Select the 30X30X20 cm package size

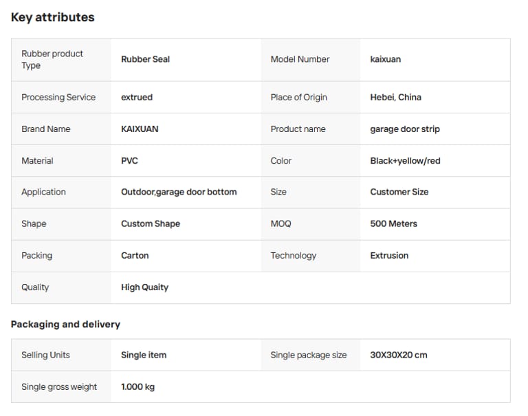click(398, 355)
